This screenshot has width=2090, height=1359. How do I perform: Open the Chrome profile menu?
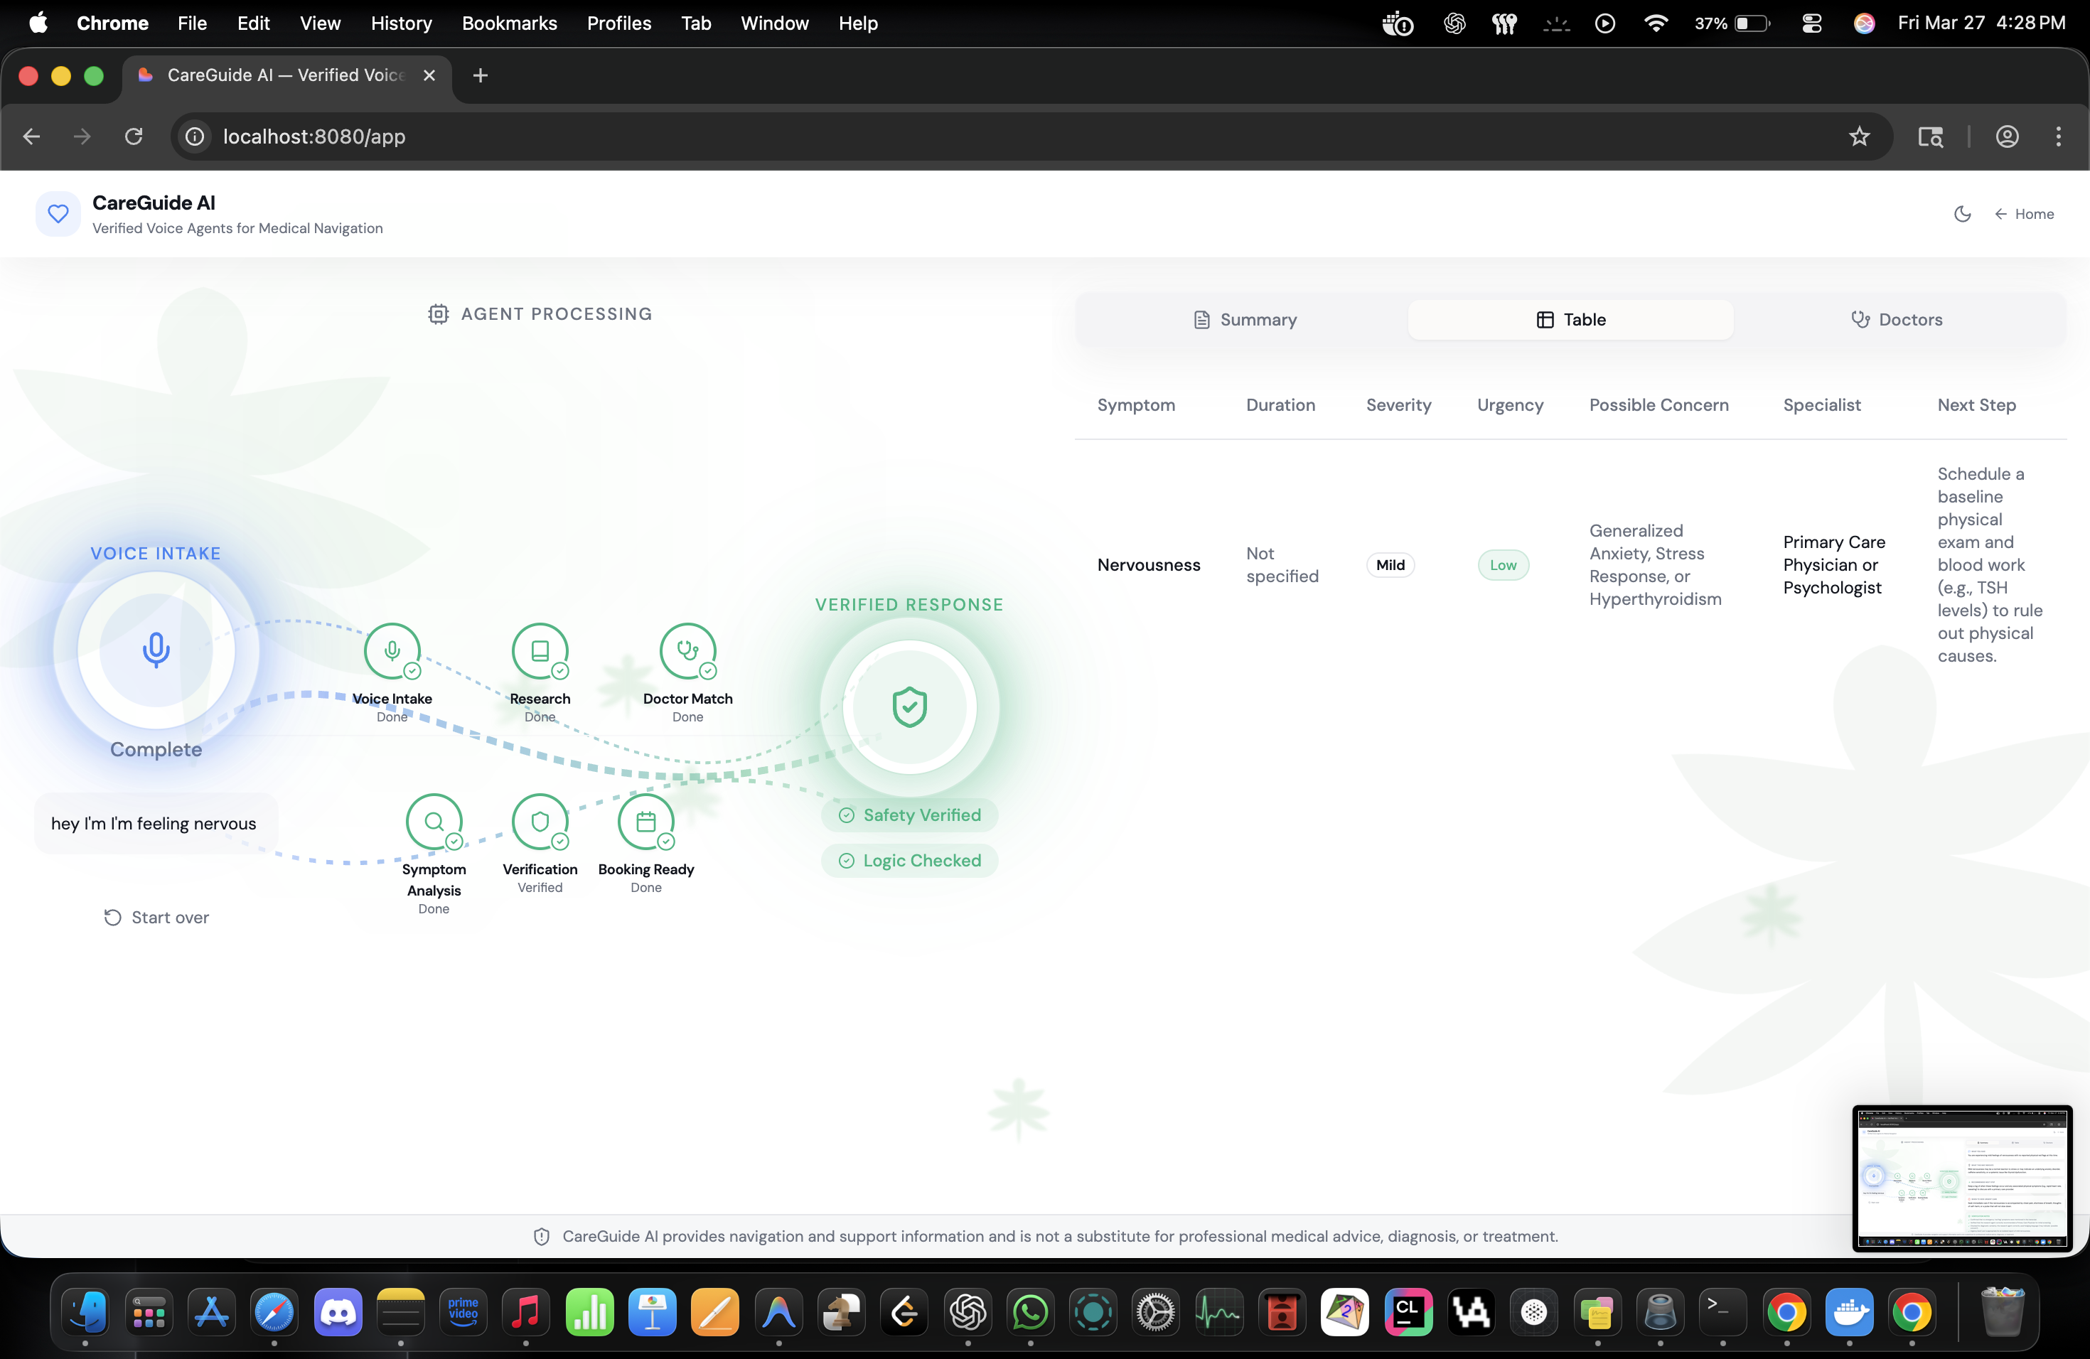pos(2007,136)
